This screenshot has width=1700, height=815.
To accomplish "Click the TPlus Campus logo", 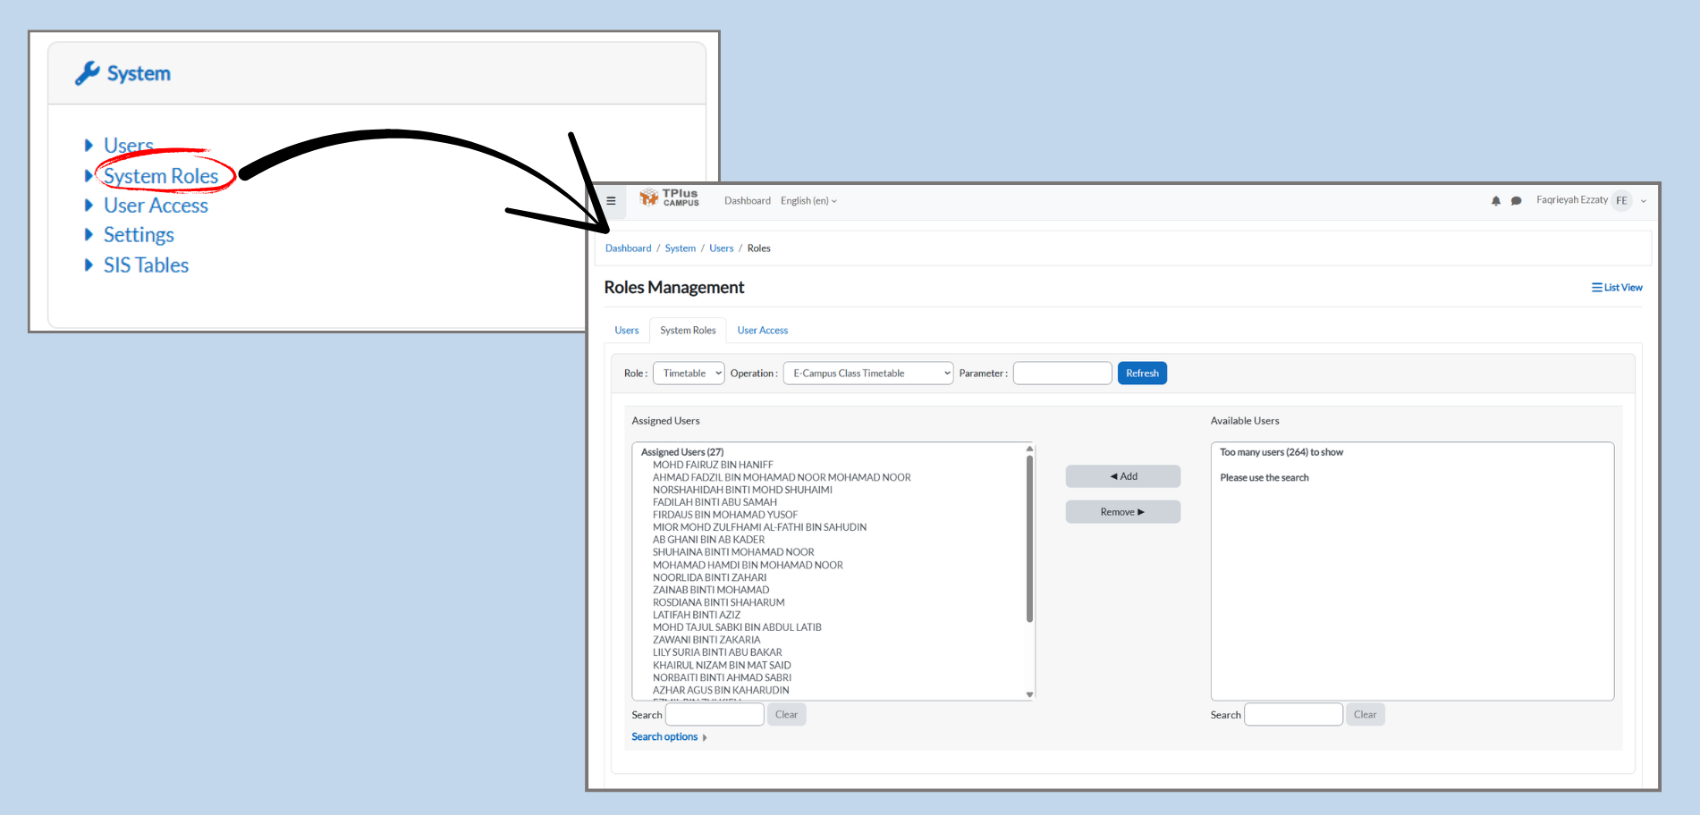I will [x=670, y=198].
